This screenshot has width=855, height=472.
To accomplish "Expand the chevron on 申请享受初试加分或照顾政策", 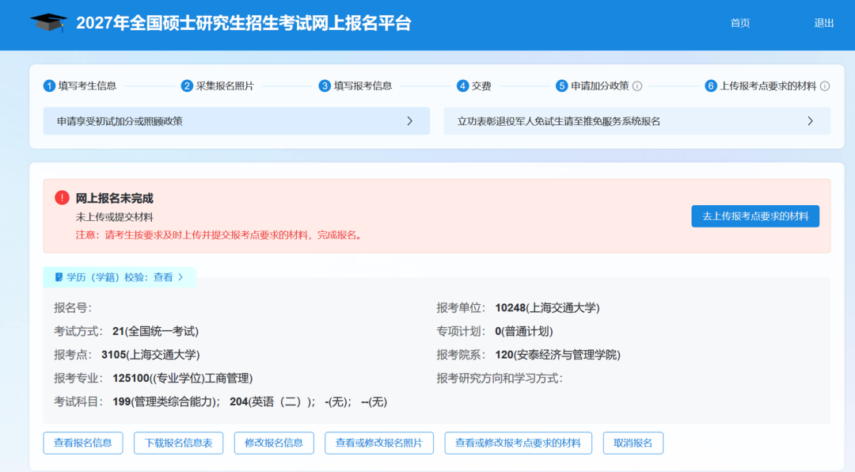I will 410,121.
